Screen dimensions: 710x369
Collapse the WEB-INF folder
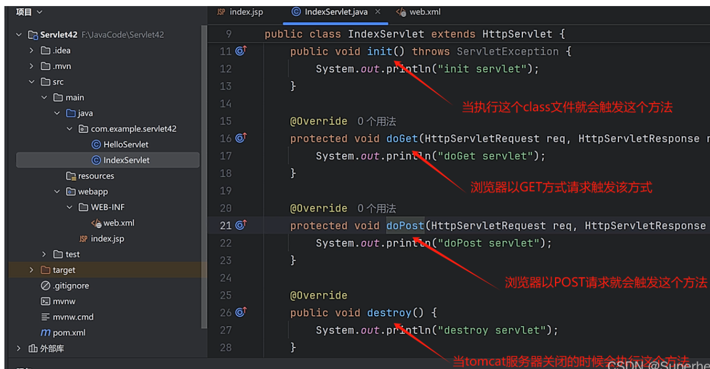coord(69,207)
